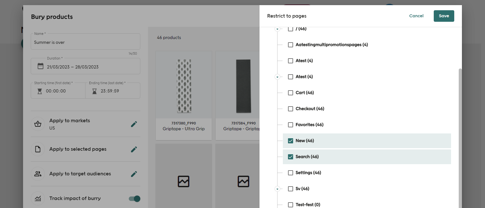Click the hourglass icon beside Starting time
Image resolution: width=485 pixels, height=208 pixels.
click(x=40, y=91)
